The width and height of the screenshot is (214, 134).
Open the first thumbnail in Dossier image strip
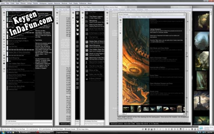[x=126, y=109]
